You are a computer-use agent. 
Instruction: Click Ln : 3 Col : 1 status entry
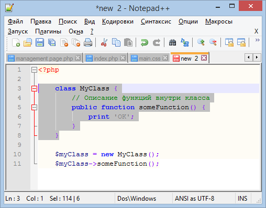pyautogui.click(x=24, y=199)
